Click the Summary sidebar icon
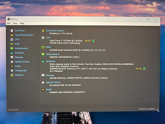The height and width of the screenshot is (124, 165). (12, 30)
